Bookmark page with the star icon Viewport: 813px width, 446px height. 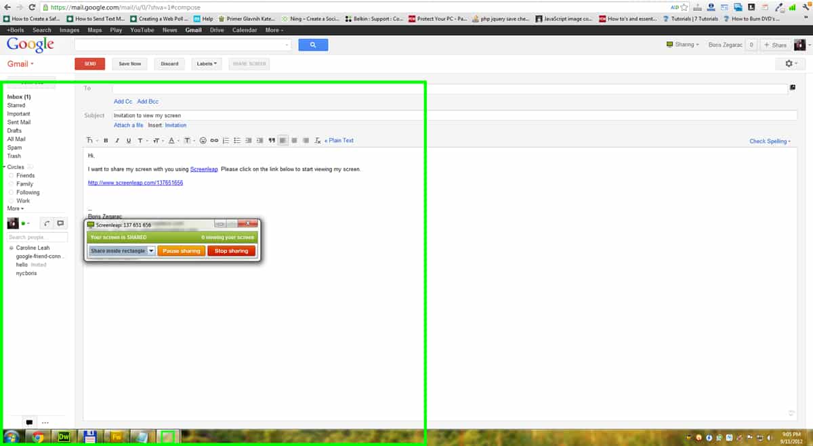click(x=684, y=7)
